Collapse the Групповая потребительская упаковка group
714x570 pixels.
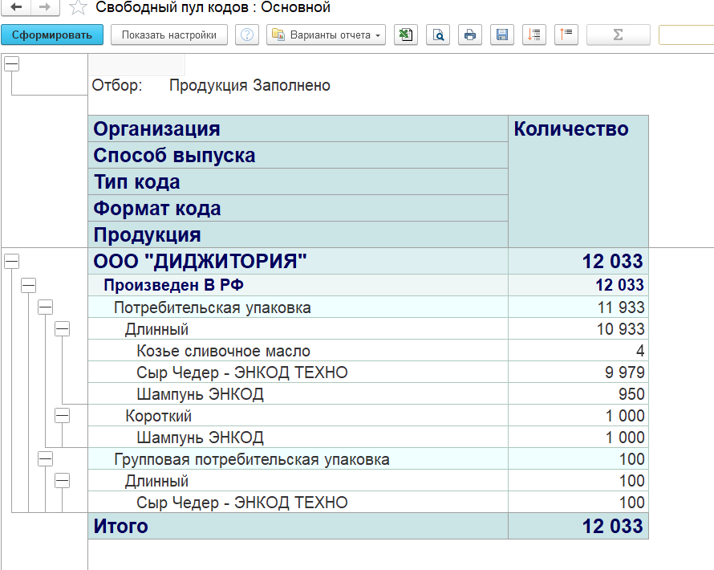click(45, 458)
